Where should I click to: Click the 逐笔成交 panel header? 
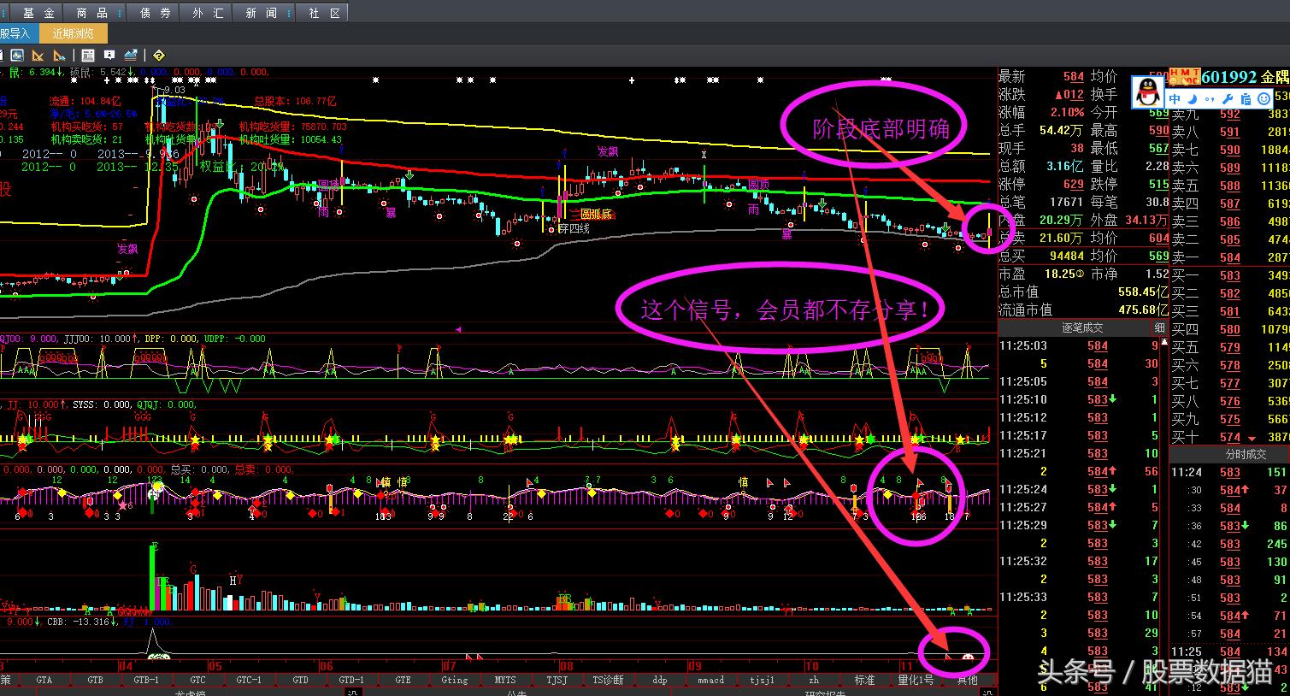click(x=1082, y=328)
